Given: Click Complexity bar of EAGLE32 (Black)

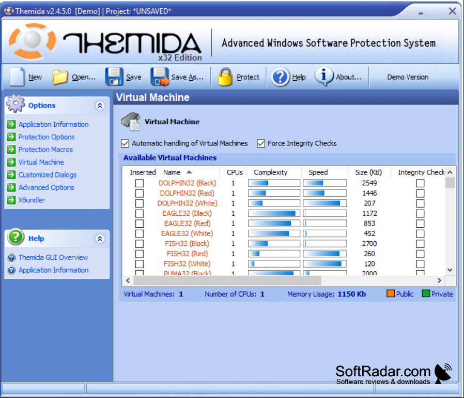Looking at the screenshot, I should [x=274, y=213].
